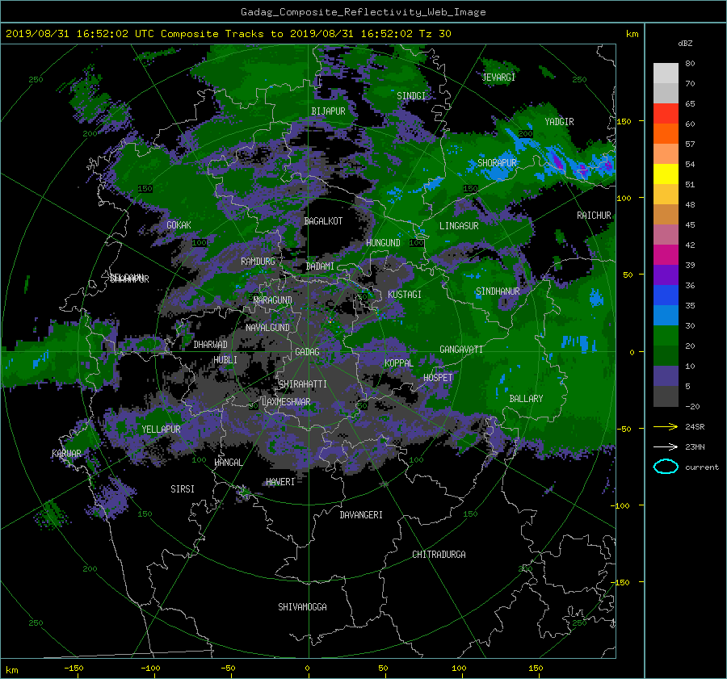The height and width of the screenshot is (679, 727).
Task: Click the red 65 dBZ legend swatch
Action: [x=666, y=114]
